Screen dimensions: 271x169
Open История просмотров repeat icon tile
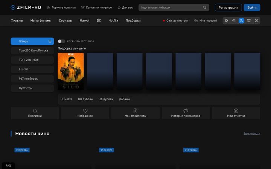pos(186,113)
